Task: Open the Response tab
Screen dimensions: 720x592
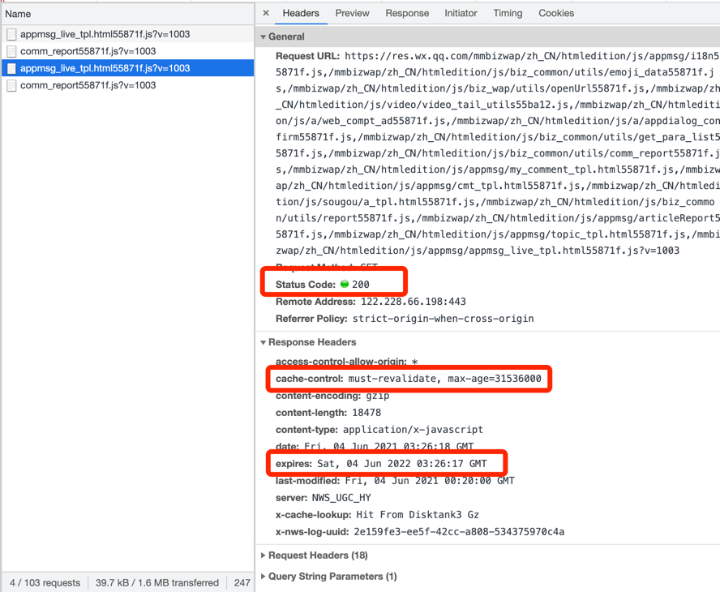Action: tap(407, 13)
